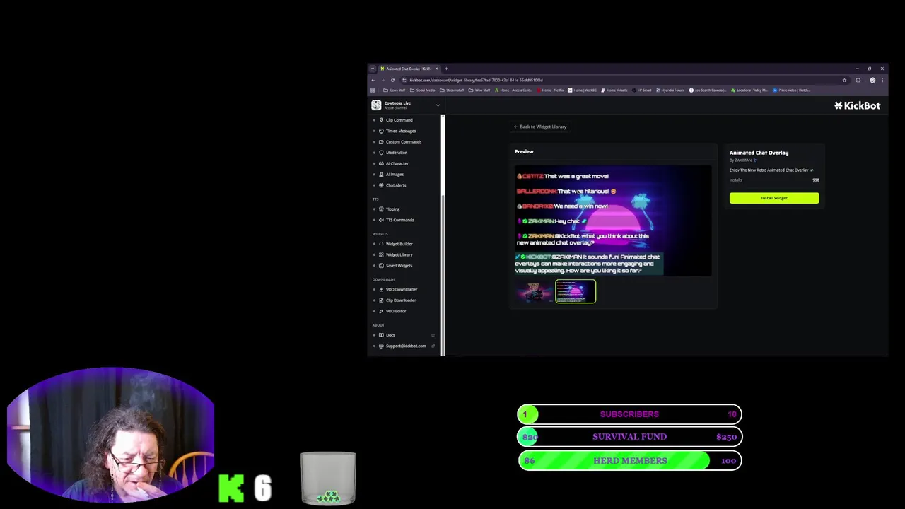Click the browser back arrow
Screen dimensions: 905x509
pos(373,80)
